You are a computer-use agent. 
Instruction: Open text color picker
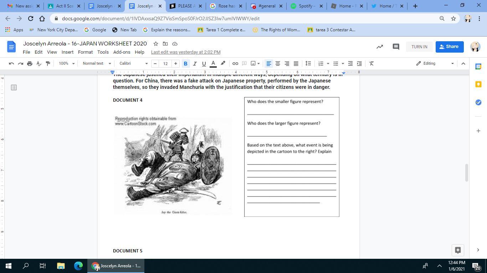213,63
